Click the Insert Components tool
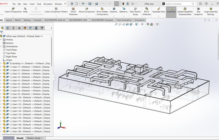Image resolution: width=219 pixels, height=140 pixels. point(13,10)
